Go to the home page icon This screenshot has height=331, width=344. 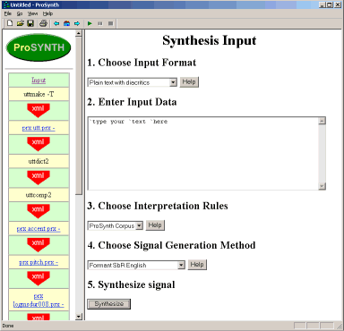pos(67,23)
